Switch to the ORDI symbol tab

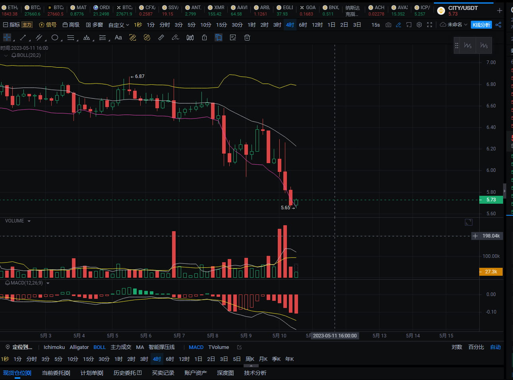pos(101,11)
